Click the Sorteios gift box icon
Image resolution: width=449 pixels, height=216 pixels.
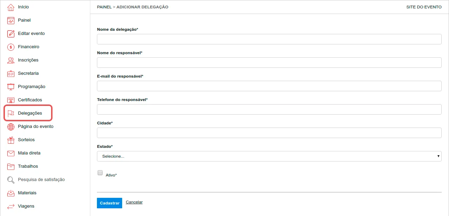coord(11,140)
